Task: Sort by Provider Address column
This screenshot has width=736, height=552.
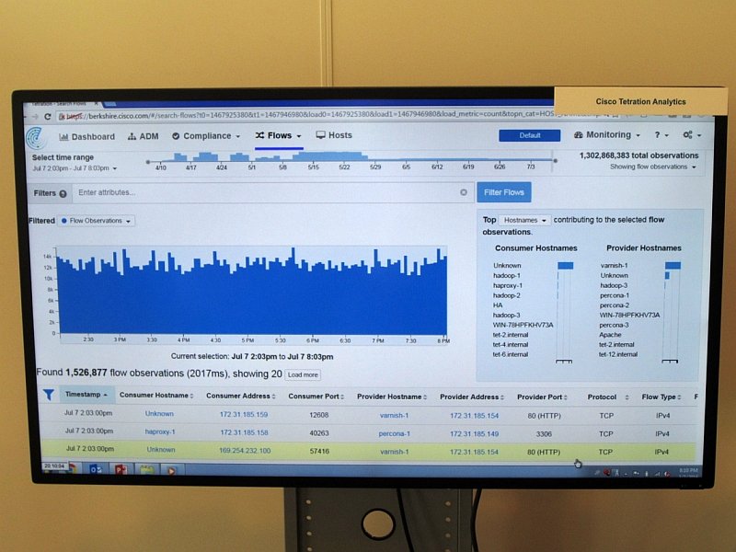Action: 472,397
